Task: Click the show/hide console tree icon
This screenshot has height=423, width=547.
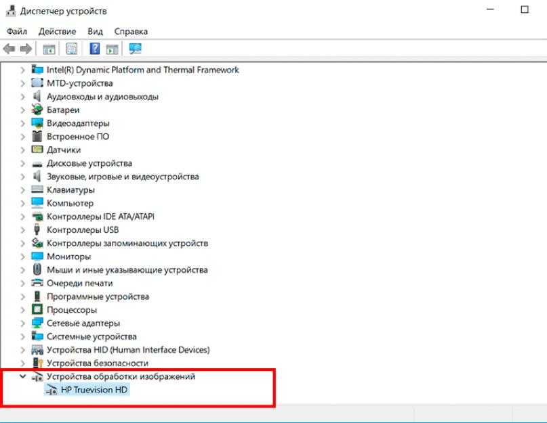Action: (x=49, y=49)
